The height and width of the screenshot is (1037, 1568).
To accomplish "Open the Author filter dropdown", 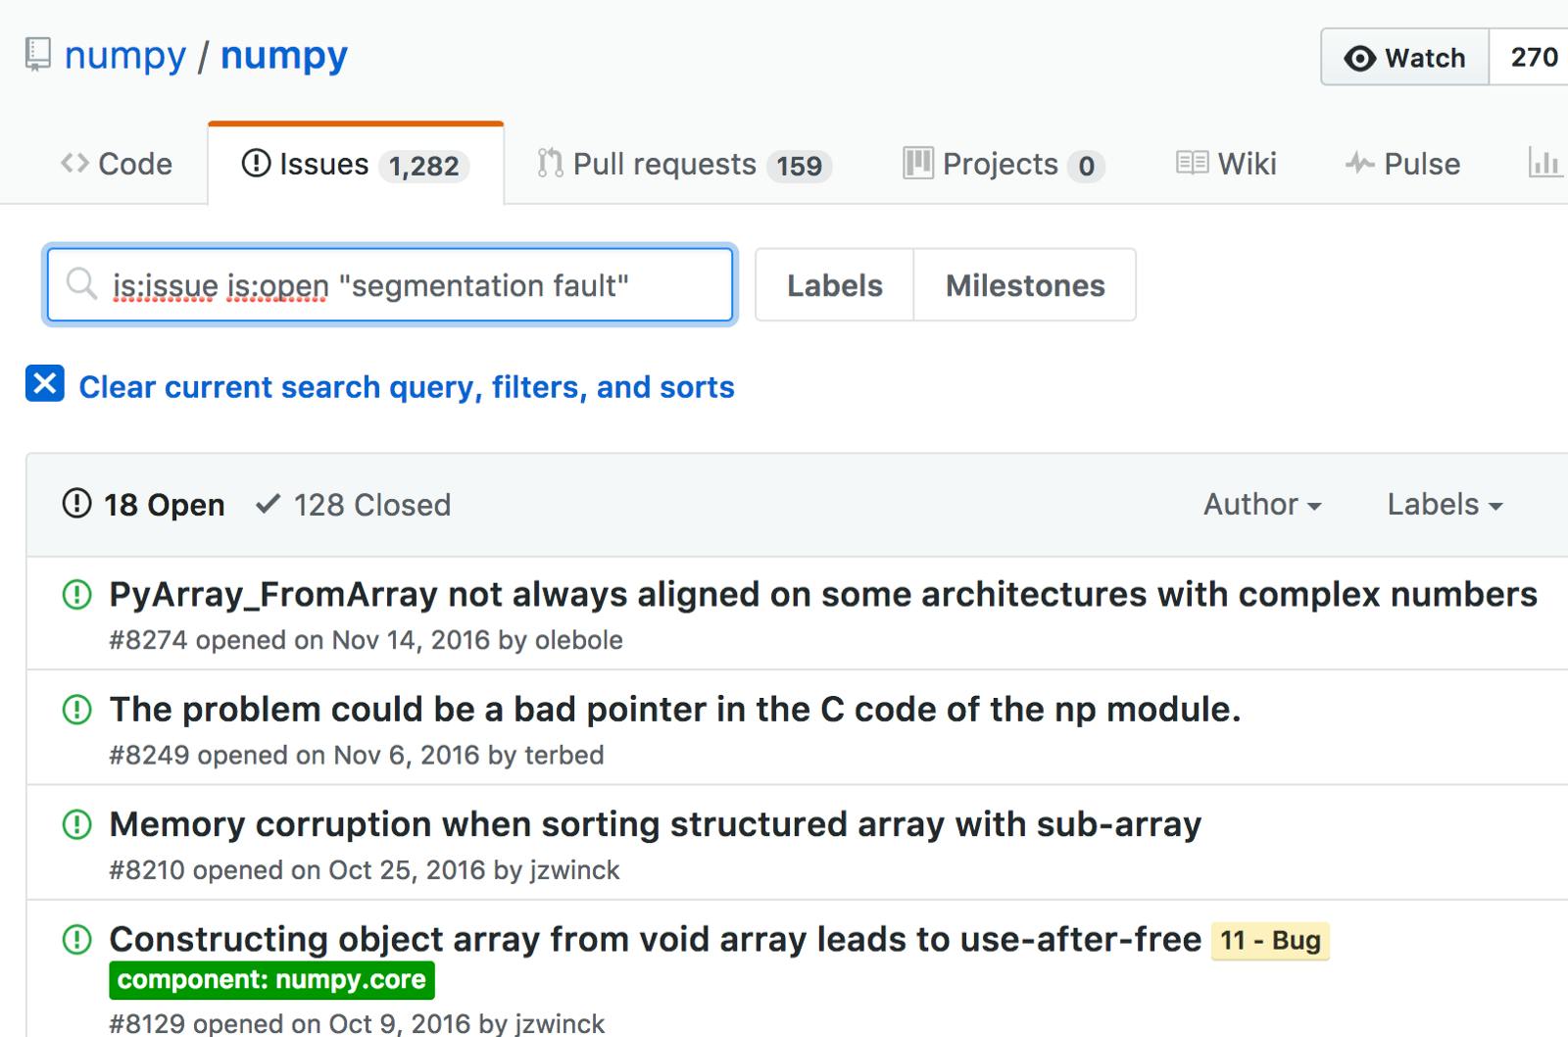I will click(x=1262, y=504).
